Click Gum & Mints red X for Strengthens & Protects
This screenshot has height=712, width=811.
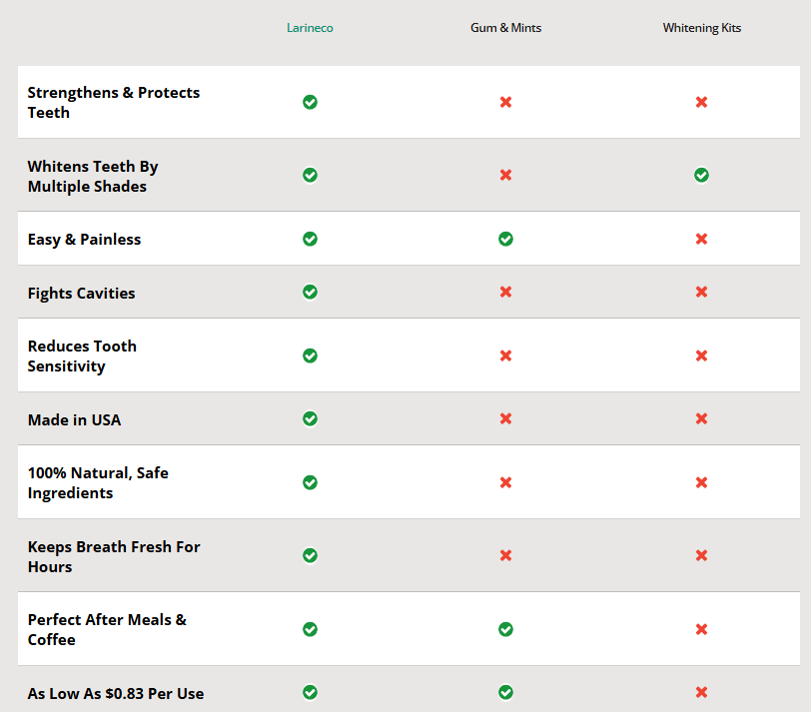click(x=505, y=102)
